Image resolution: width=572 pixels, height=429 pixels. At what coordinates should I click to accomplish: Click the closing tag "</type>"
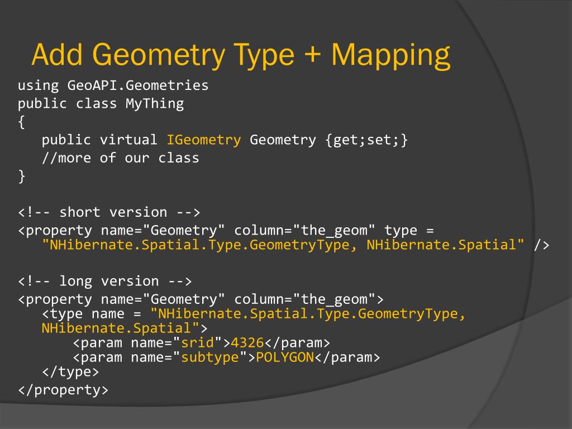point(70,372)
